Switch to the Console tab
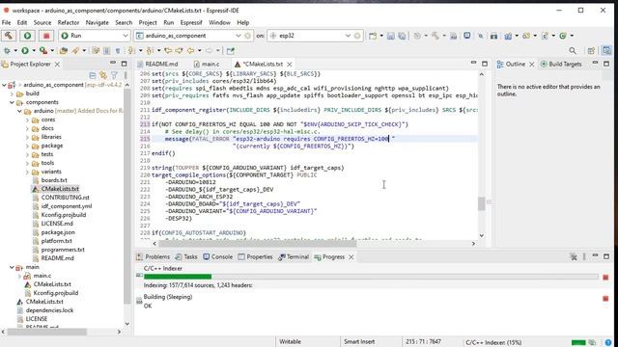The image size is (618, 347). pos(218,257)
